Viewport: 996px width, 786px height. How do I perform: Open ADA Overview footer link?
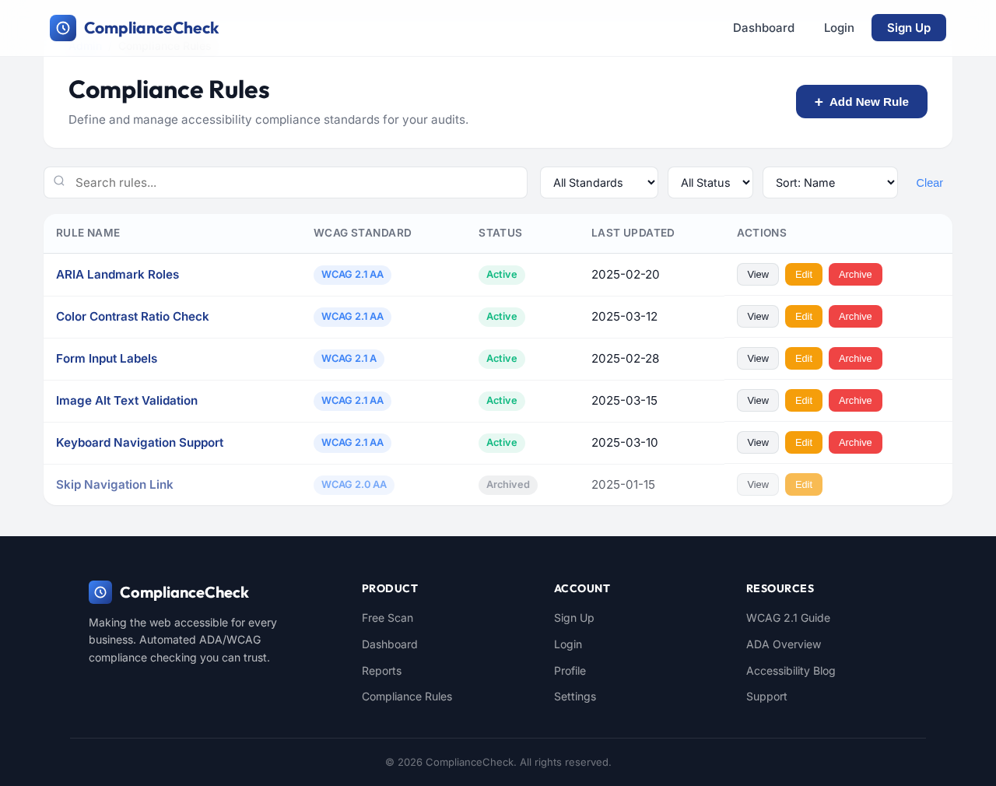coord(784,644)
